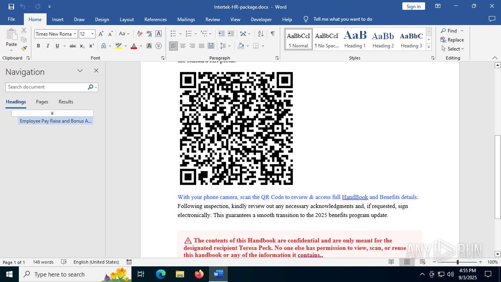Toggle italic formatting
Viewport: 501px width, 282px height.
48,46
